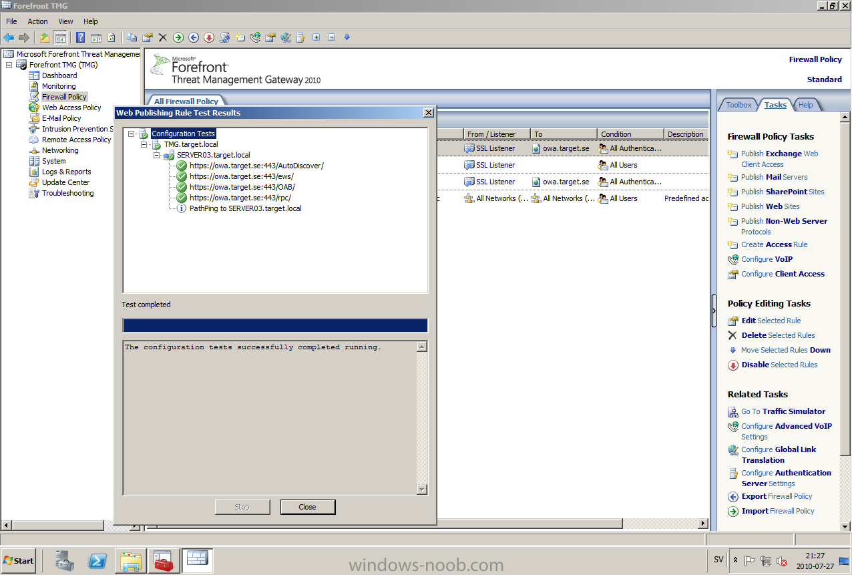Click the green right-arrow toolbar icon

(178, 37)
